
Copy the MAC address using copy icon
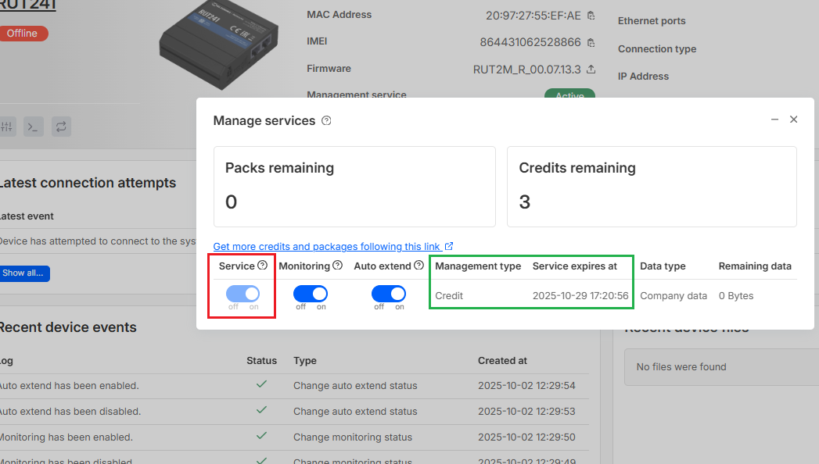(591, 16)
